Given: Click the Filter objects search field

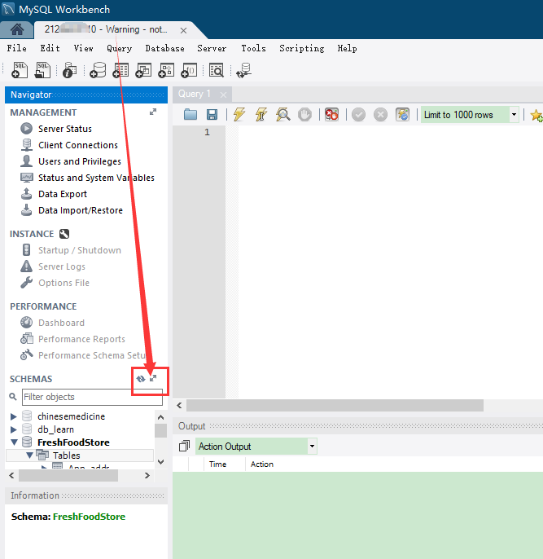Looking at the screenshot, I should coord(92,397).
